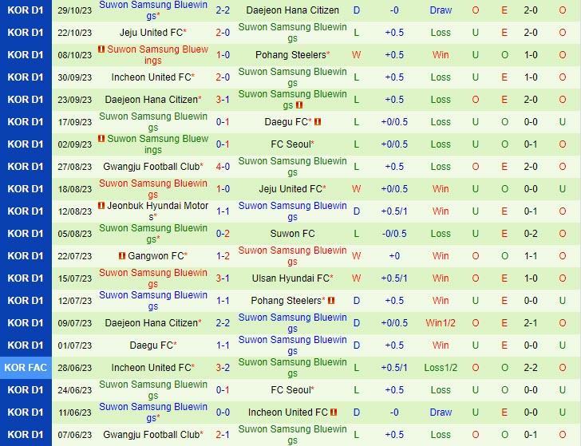Open KOR FAC league label
Viewport: 581px width, 446px height.
point(26,368)
